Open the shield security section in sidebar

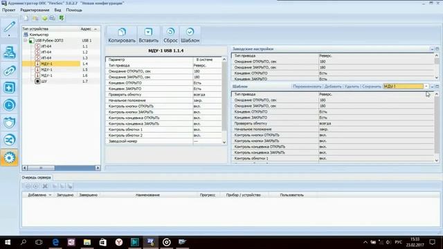coord(9,123)
